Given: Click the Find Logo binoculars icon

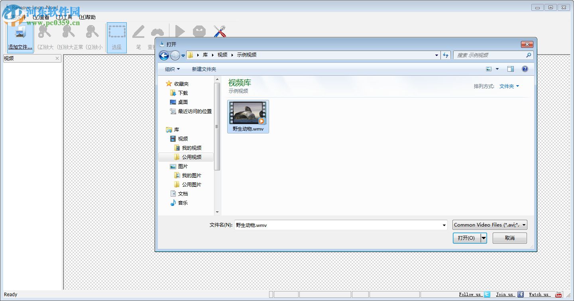Looking at the screenshot, I should (x=157, y=31).
